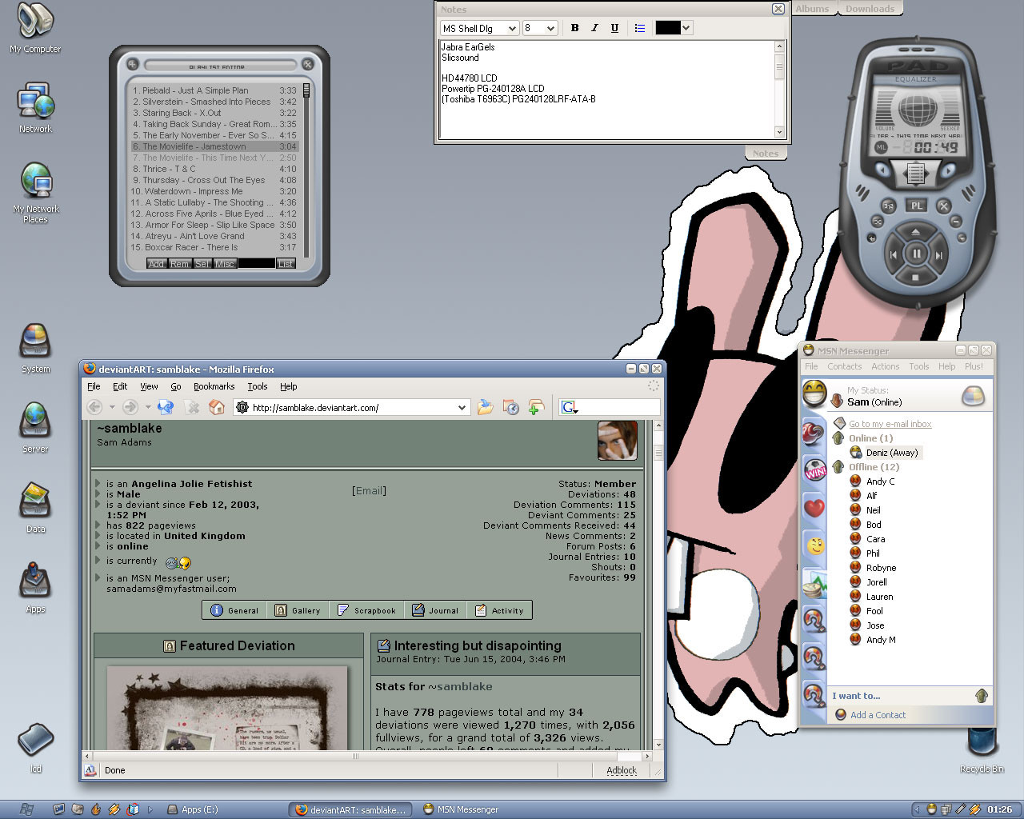Click the Adblock status bar item

coord(622,770)
